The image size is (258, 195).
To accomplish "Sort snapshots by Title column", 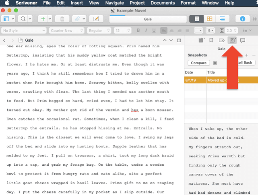I will 232,72.
